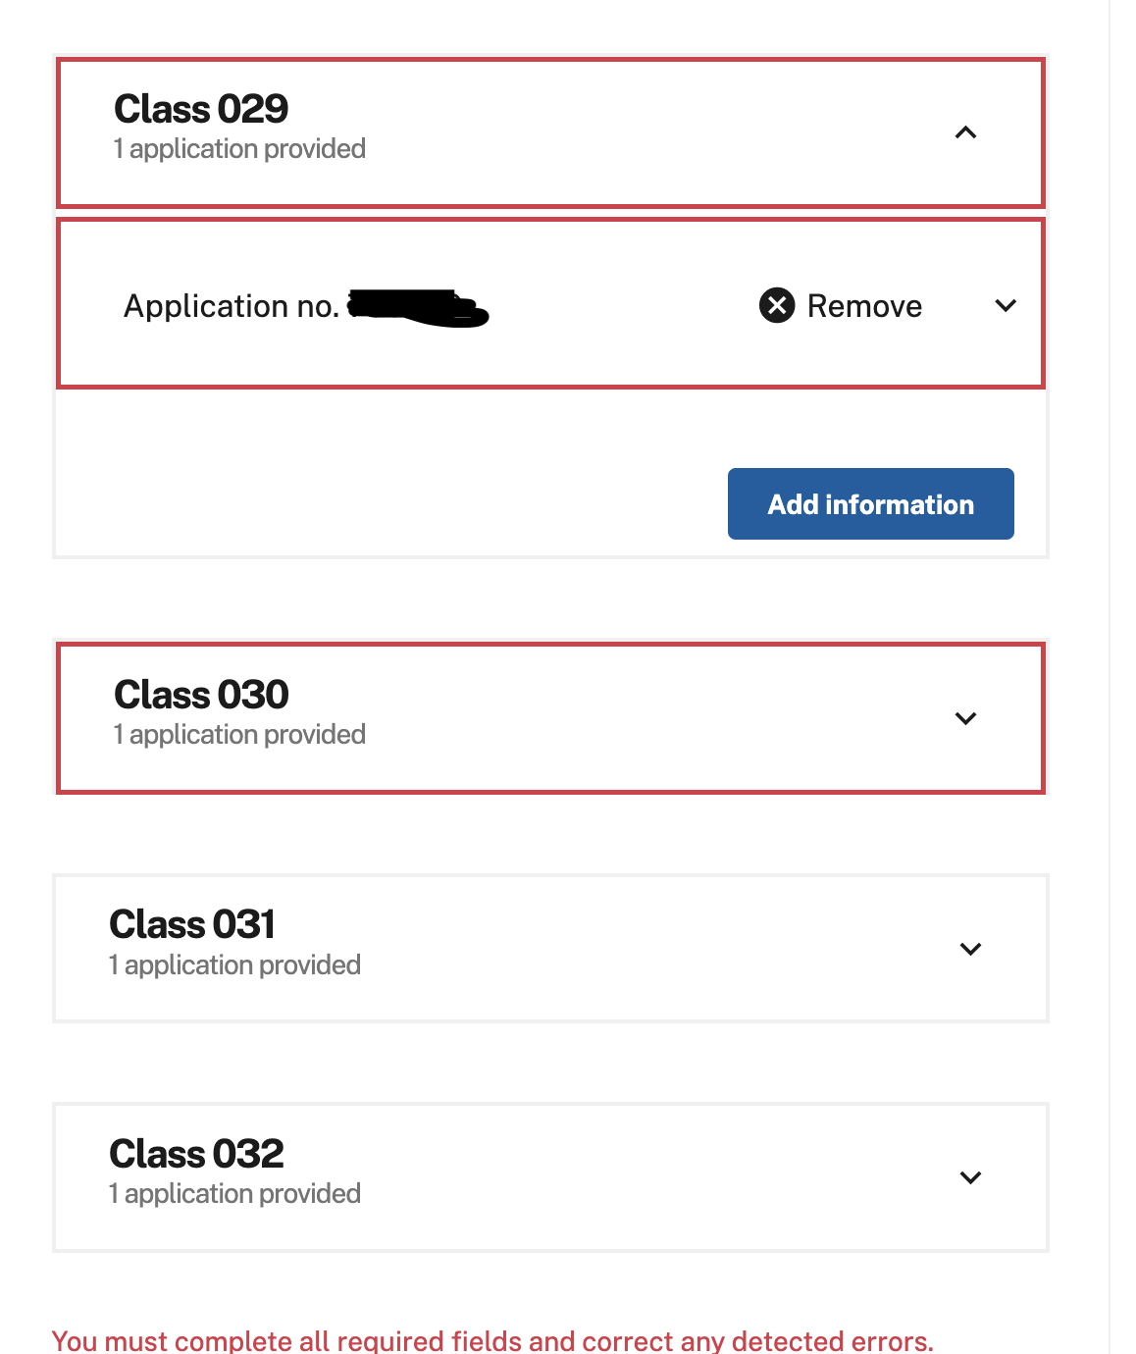Expand Class 030 chevron arrow
The height and width of the screenshot is (1354, 1136).
[965, 718]
